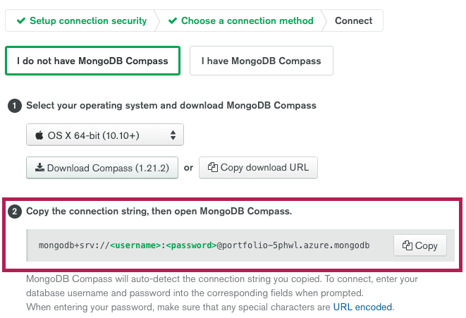
Task: Click the up-down arrows on the OS selector
Action: (x=173, y=135)
